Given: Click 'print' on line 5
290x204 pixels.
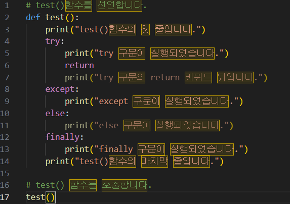Looking at the screenshot, I should click(x=77, y=54).
